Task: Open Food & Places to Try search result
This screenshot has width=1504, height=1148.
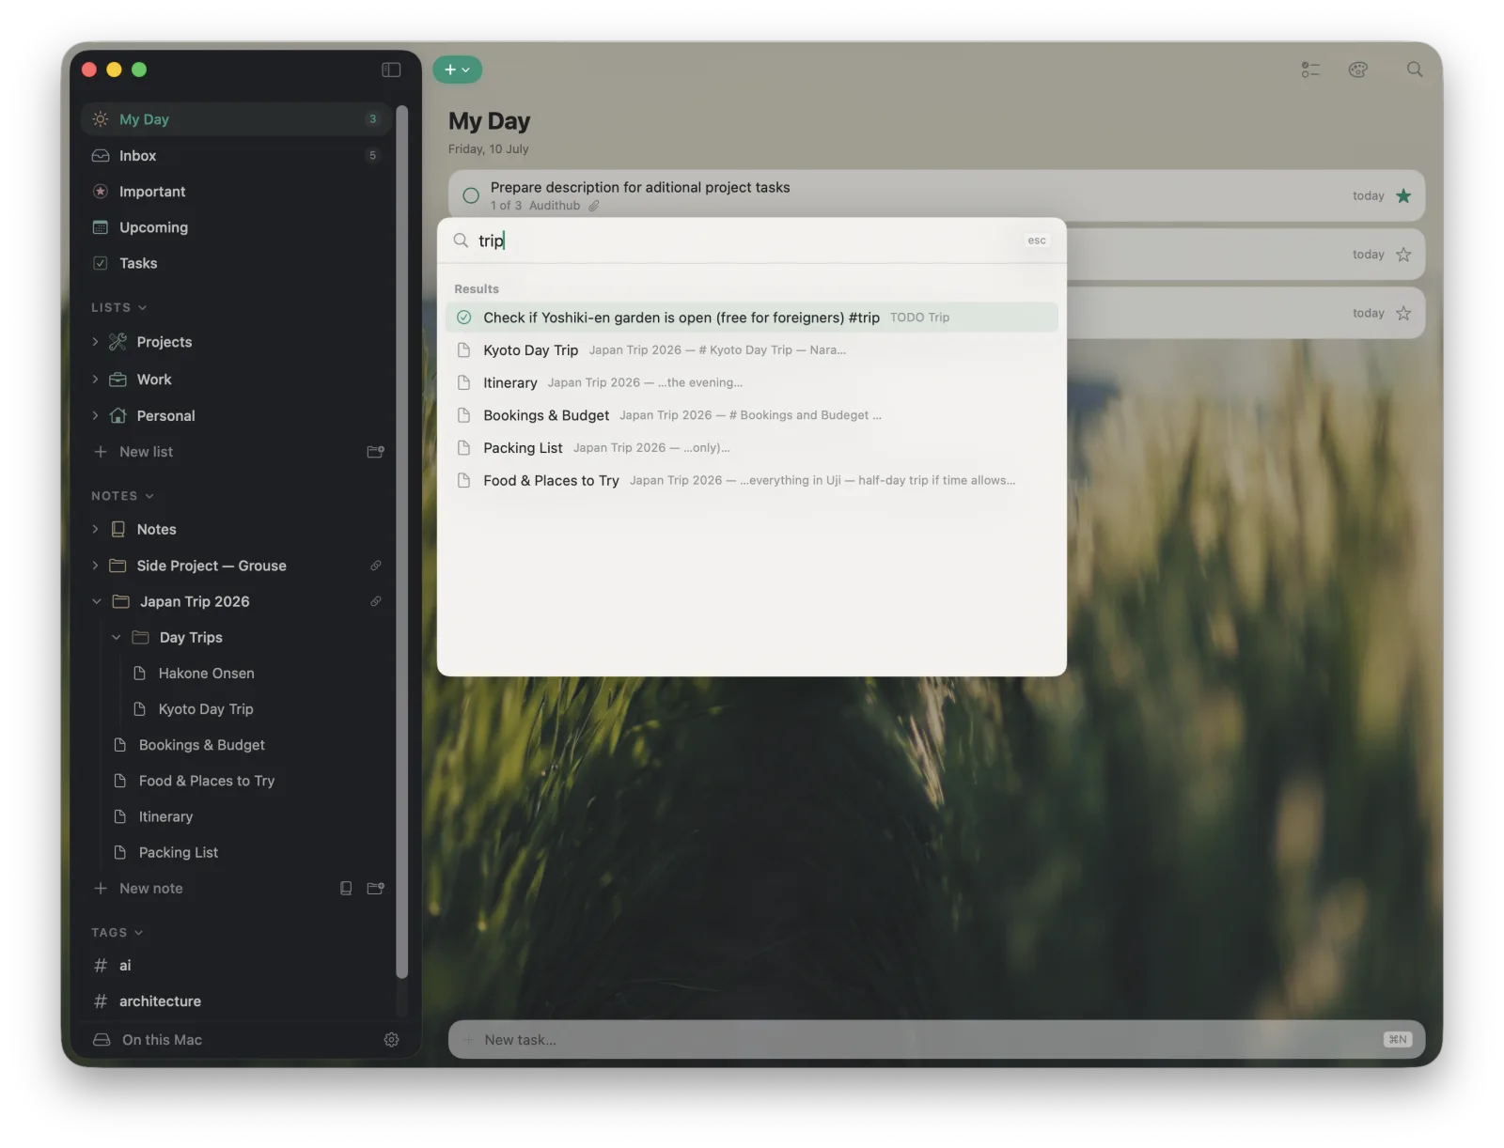Action: tap(751, 480)
